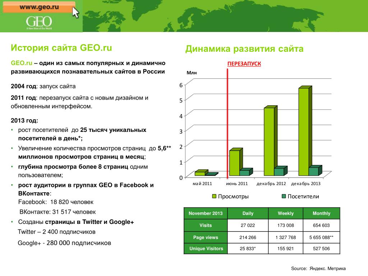Click the 'Daily' column header
Viewport: 368px width, 276px height.
(248, 213)
